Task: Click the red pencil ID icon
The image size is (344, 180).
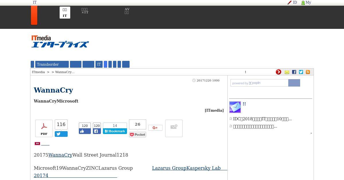Action: click(x=290, y=3)
